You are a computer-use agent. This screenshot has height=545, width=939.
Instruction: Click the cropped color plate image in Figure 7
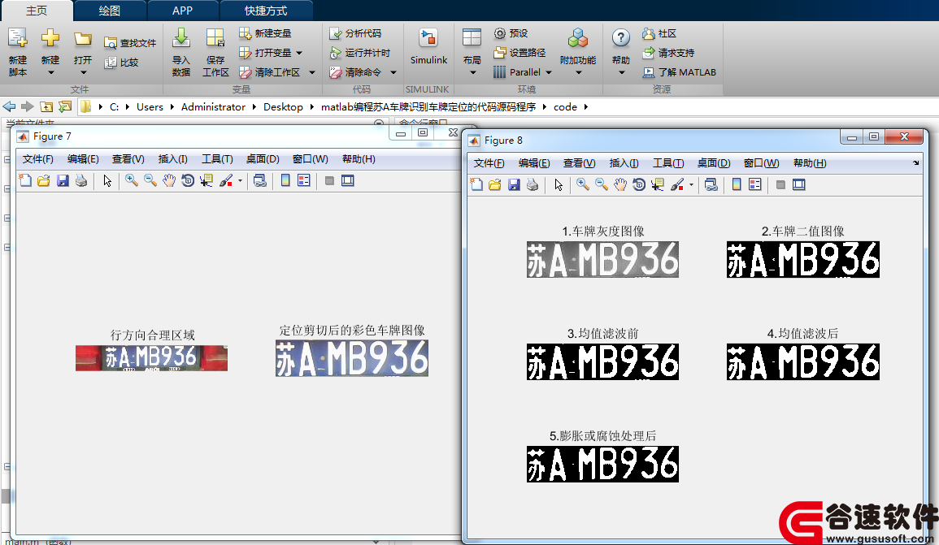coord(351,357)
